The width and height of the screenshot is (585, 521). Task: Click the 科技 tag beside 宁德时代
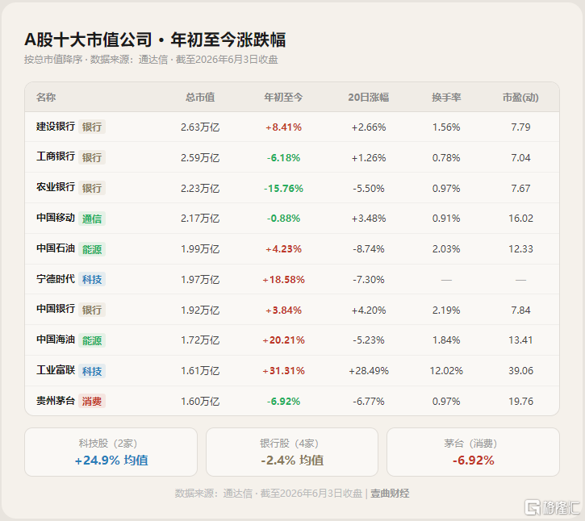point(92,279)
